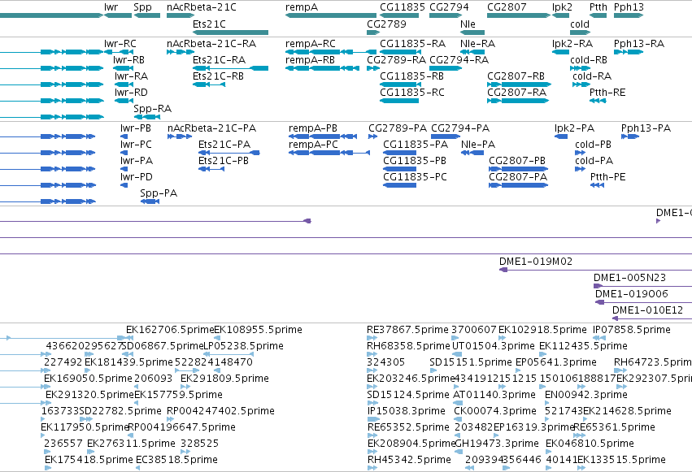Click the CG11835-PC protein label
The image size is (692, 472).
415,177
